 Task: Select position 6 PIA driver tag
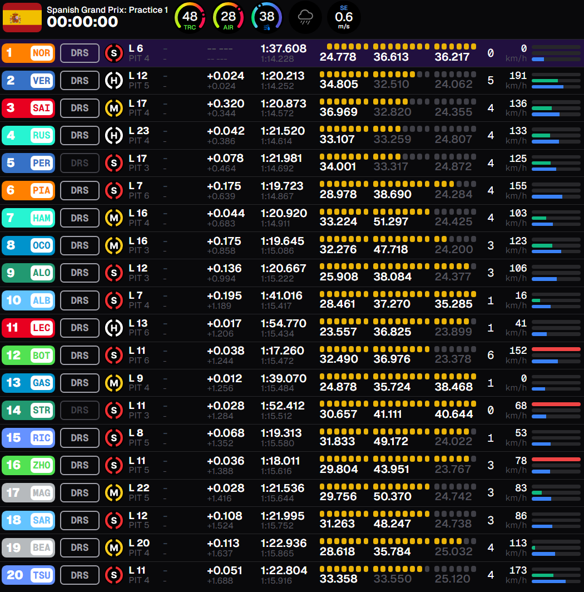(x=28, y=190)
